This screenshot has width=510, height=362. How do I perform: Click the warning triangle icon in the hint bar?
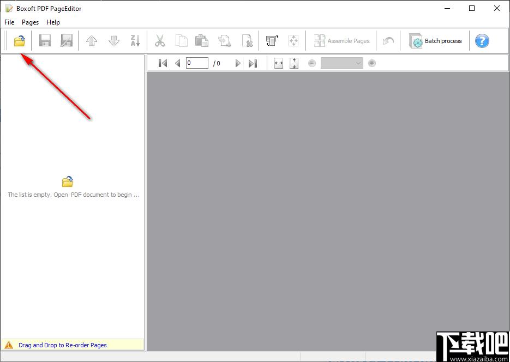coord(9,345)
